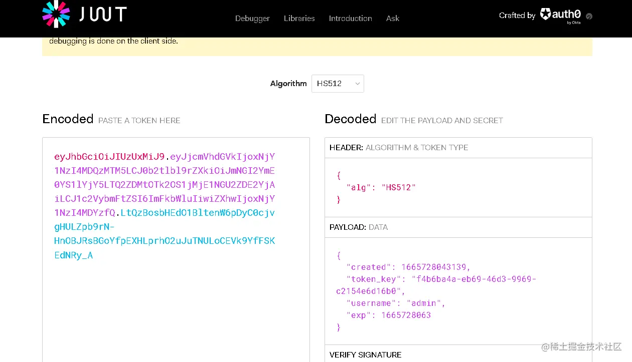The image size is (632, 362).
Task: Click the Auth0 shield star logo
Action: click(x=545, y=14)
